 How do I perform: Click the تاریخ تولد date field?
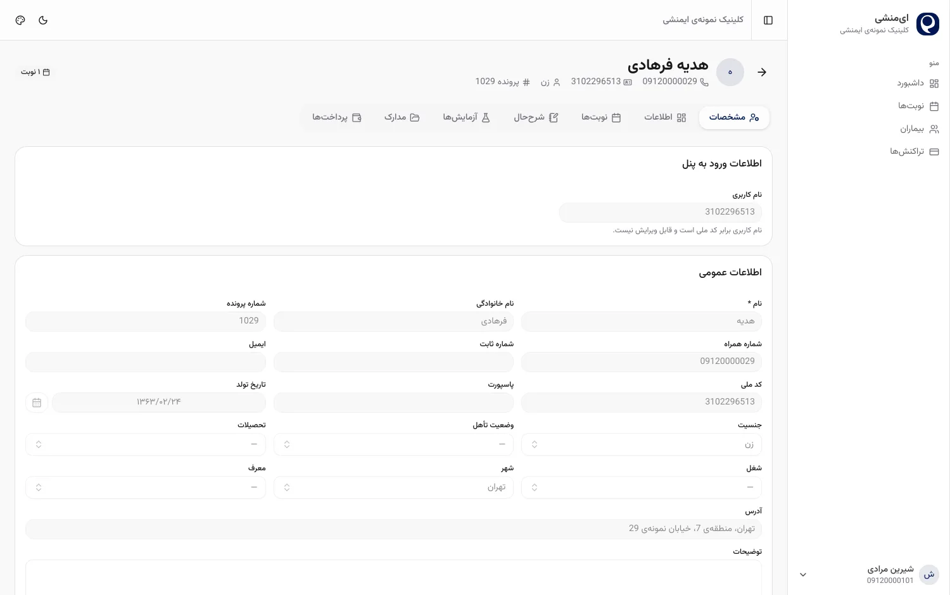click(159, 402)
